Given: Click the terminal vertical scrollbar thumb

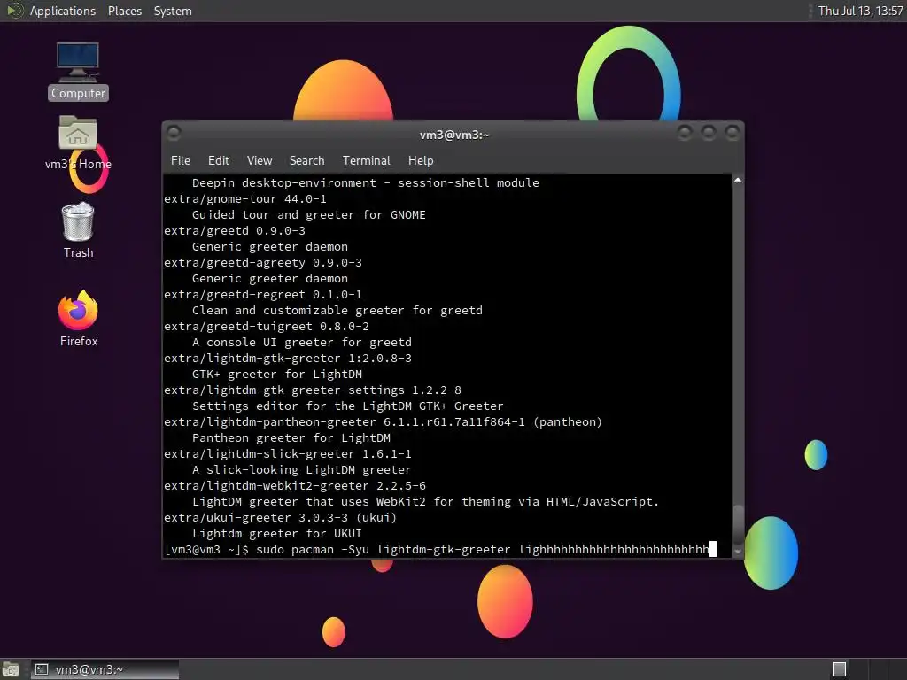Looking at the screenshot, I should (x=738, y=524).
